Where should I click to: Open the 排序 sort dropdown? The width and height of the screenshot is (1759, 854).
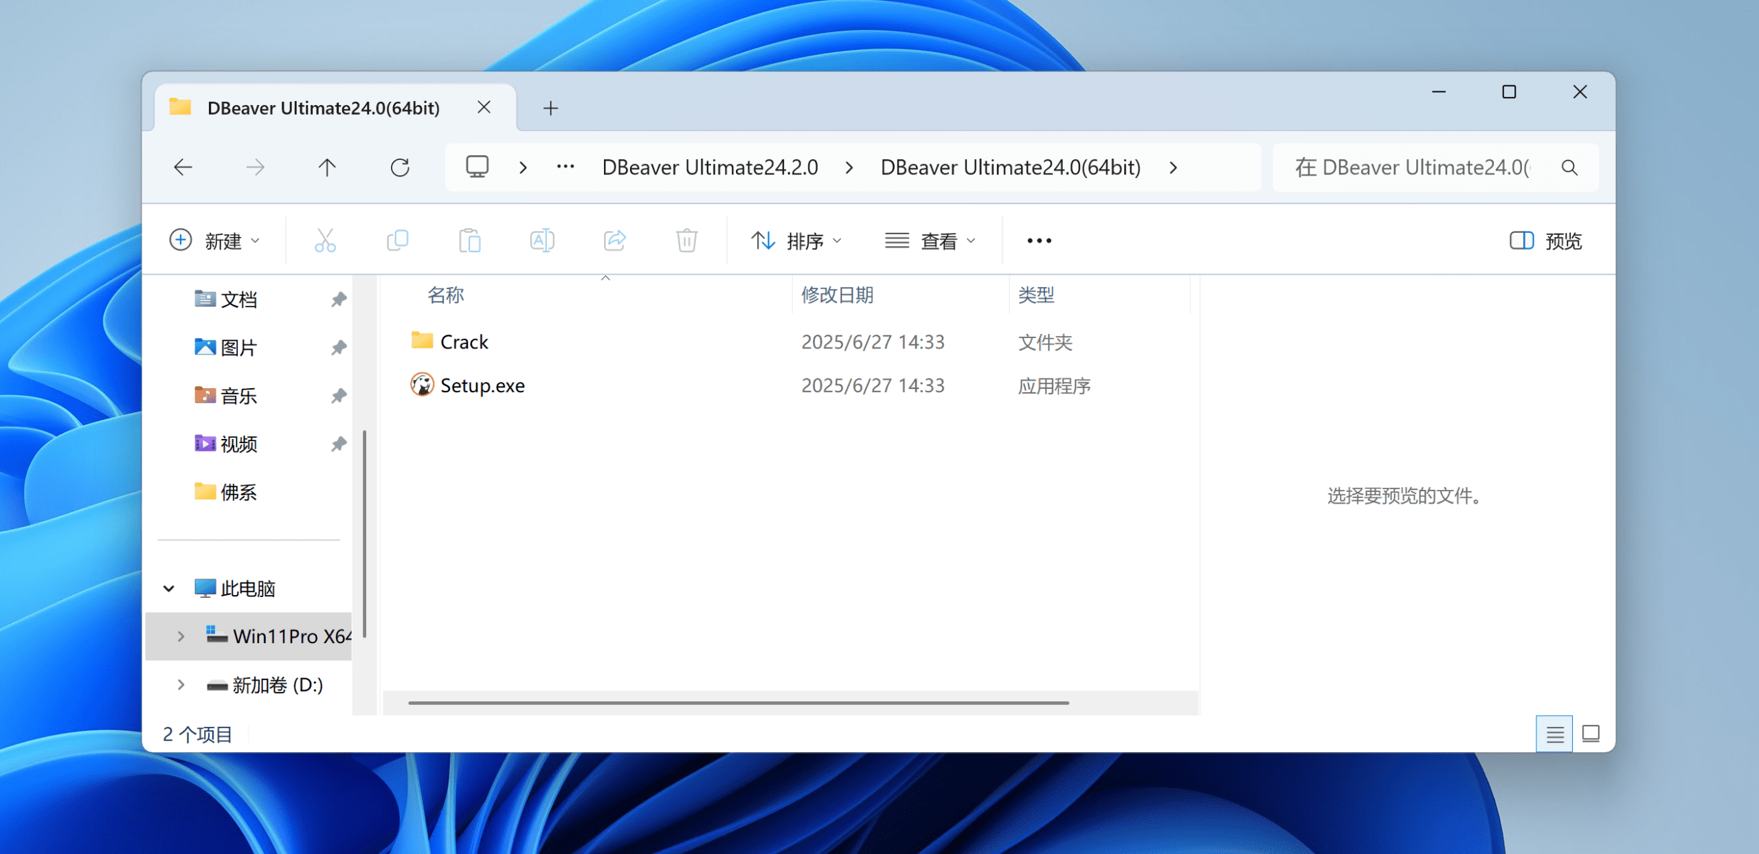click(797, 240)
